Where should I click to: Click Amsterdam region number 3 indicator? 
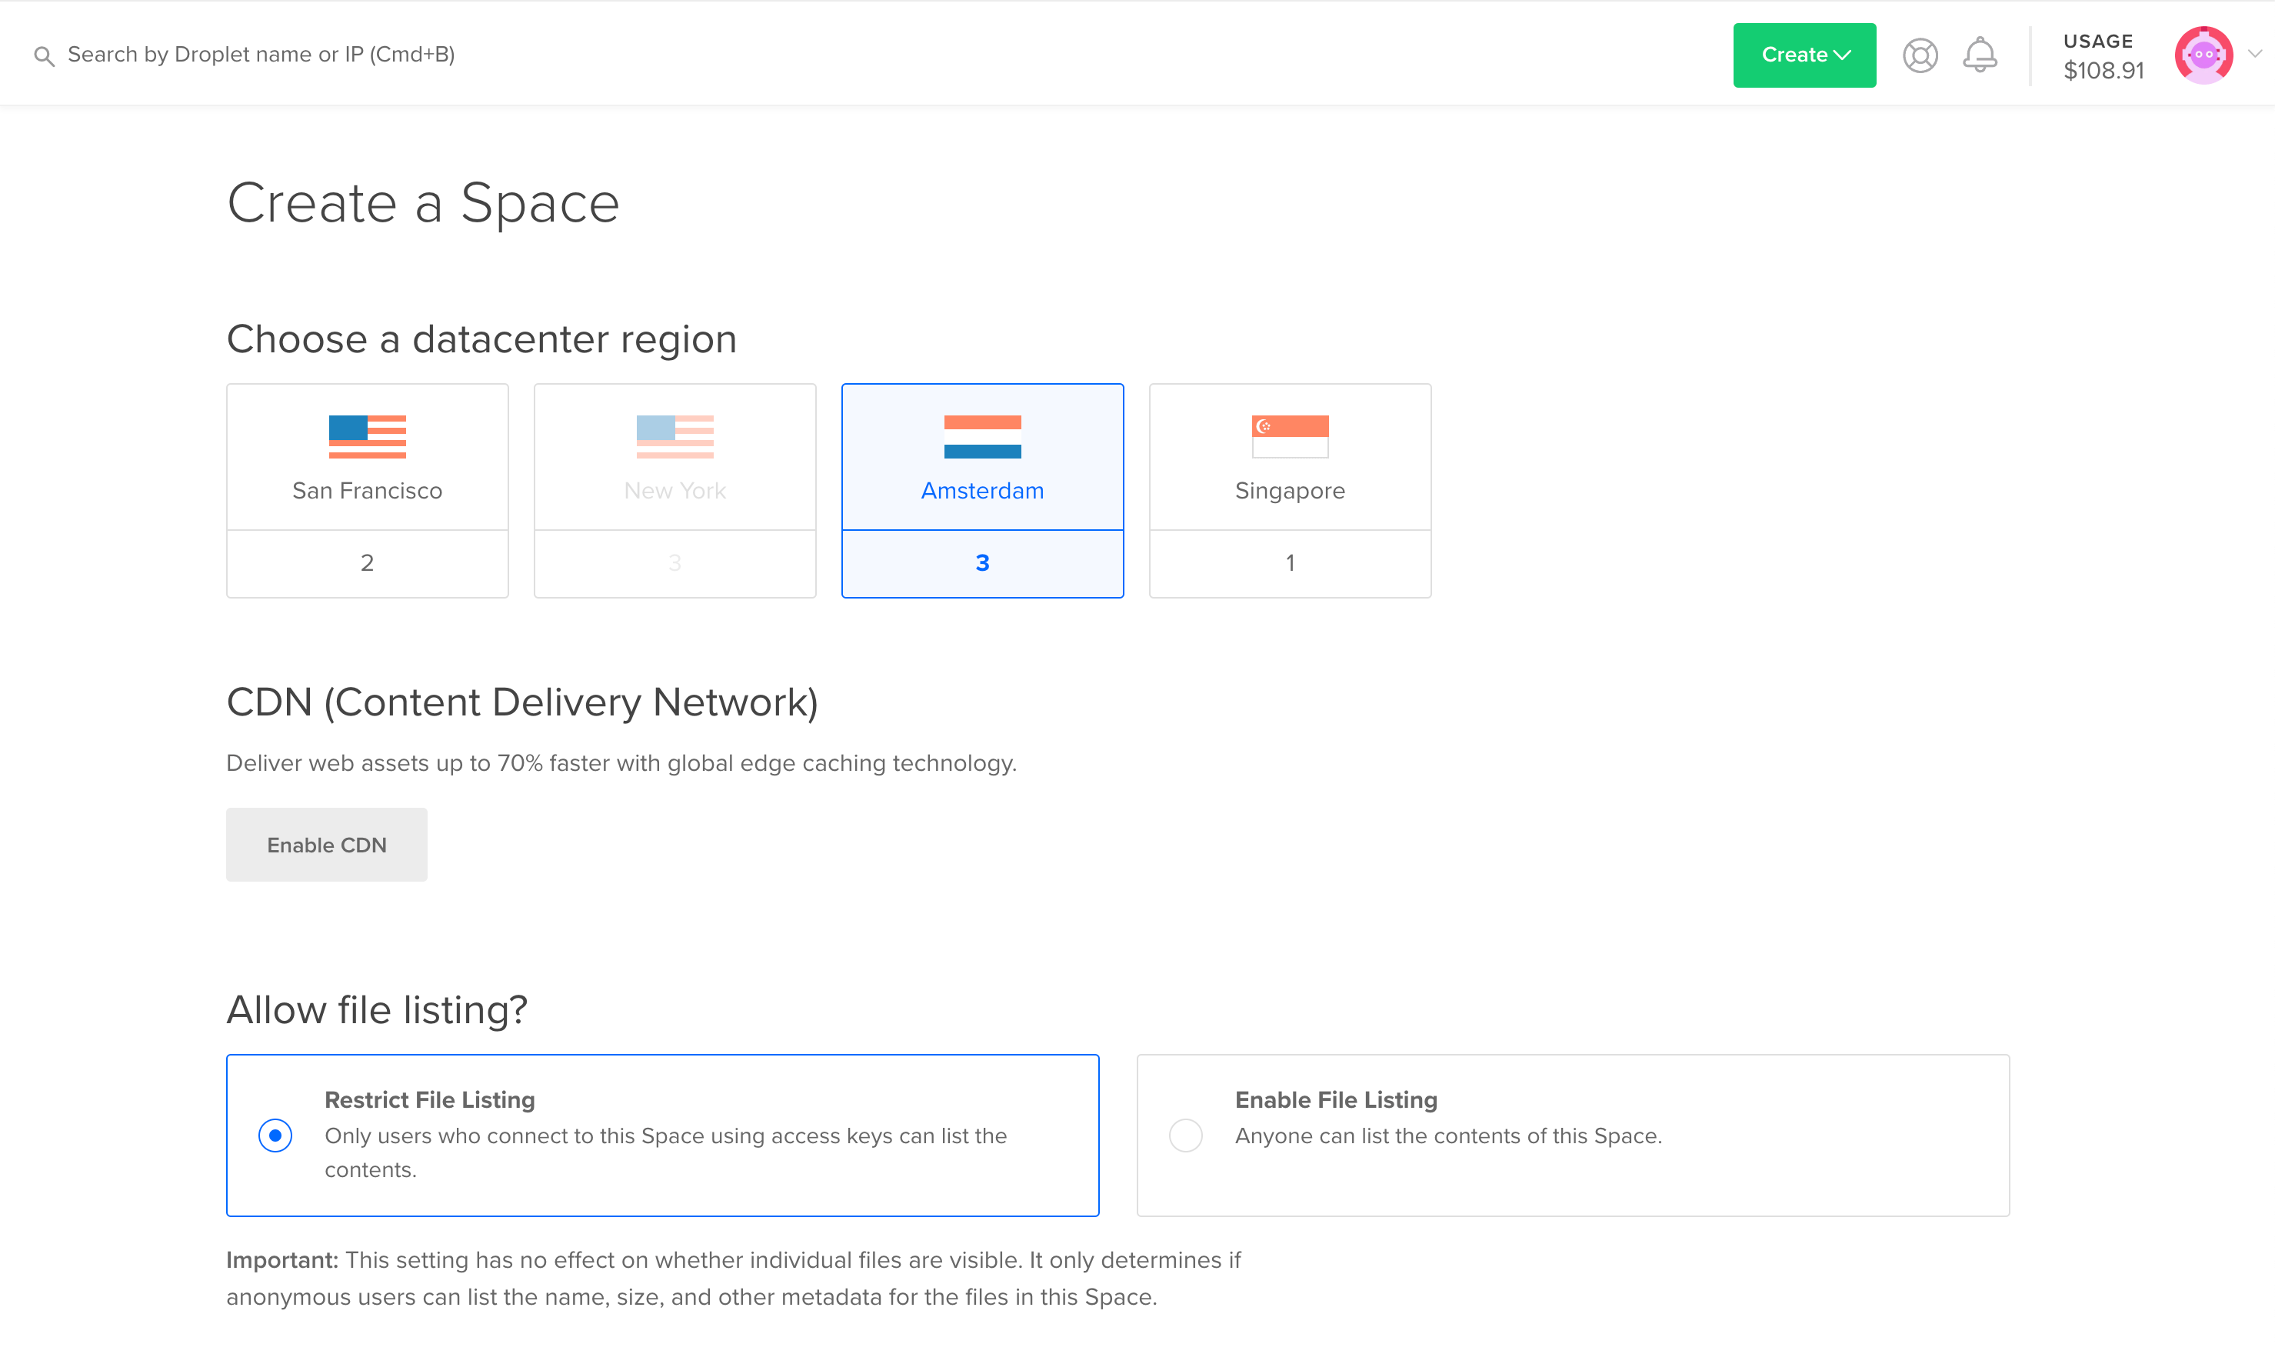pos(983,562)
